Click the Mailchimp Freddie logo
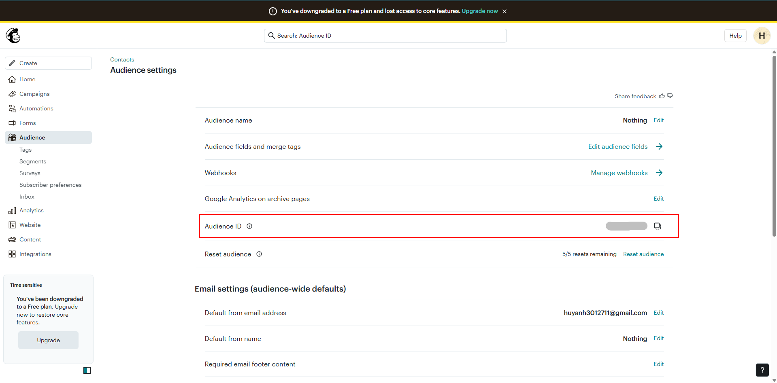 13,36
